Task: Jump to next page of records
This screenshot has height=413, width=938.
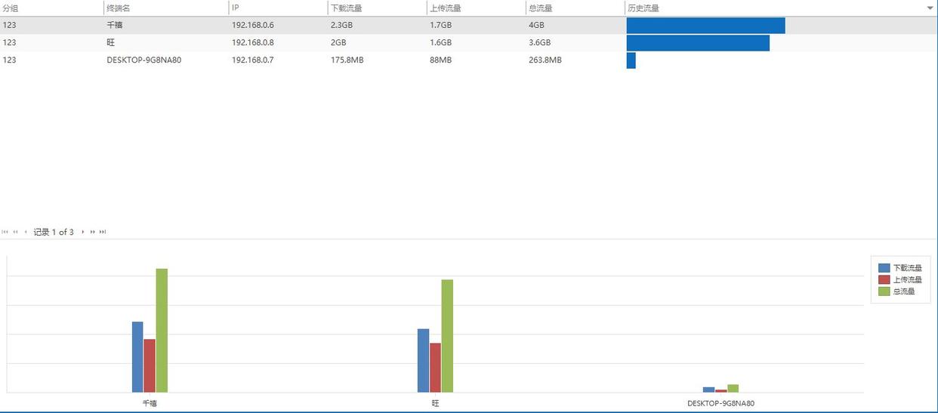Action: 92,232
